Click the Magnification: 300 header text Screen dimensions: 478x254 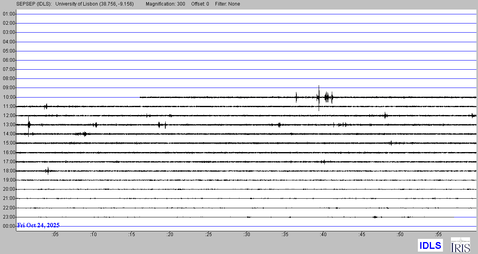pos(165,4)
